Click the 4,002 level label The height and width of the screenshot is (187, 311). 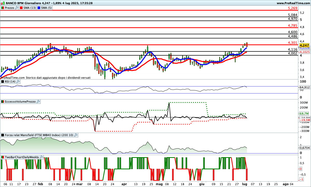pyautogui.click(x=293, y=53)
